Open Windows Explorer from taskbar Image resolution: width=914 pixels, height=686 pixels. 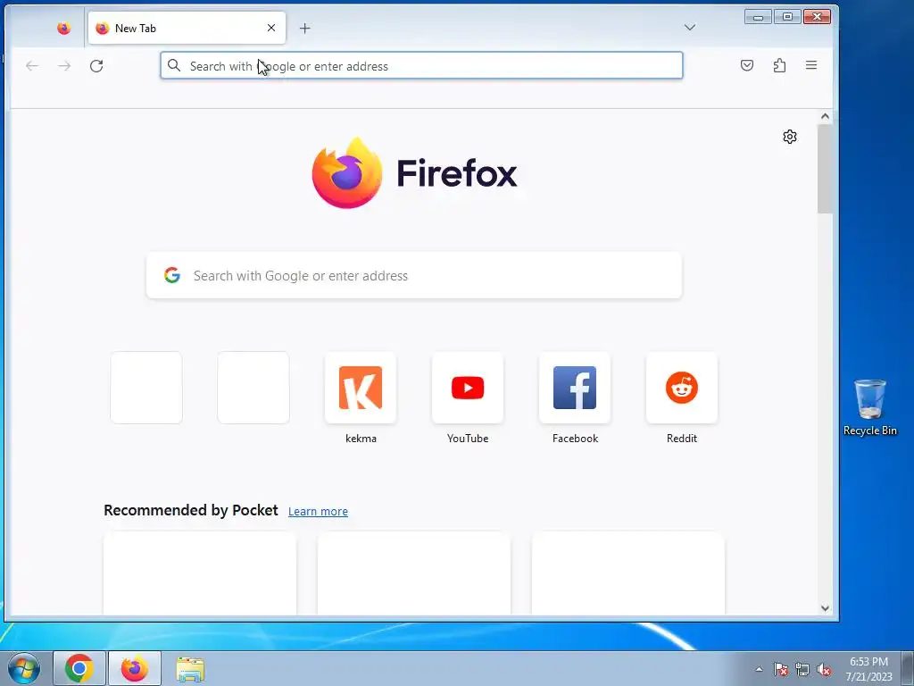coord(190,668)
